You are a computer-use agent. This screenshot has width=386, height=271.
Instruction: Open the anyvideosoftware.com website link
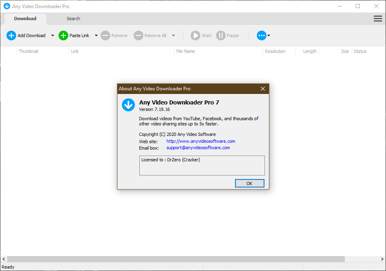201,141
